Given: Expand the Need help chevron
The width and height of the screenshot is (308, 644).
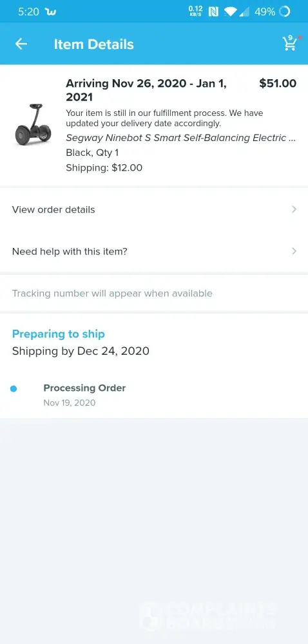Looking at the screenshot, I should [294, 251].
